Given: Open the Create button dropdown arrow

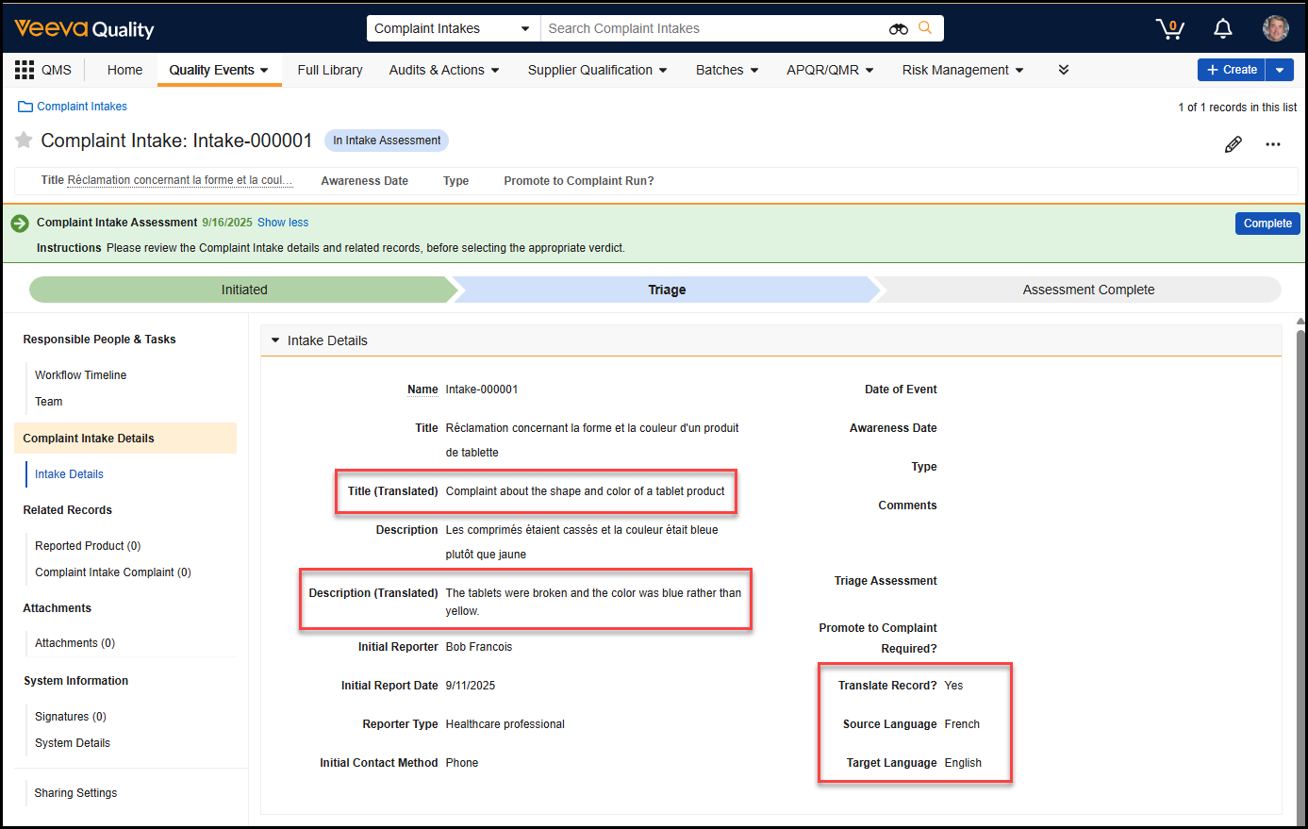Looking at the screenshot, I should (x=1280, y=70).
